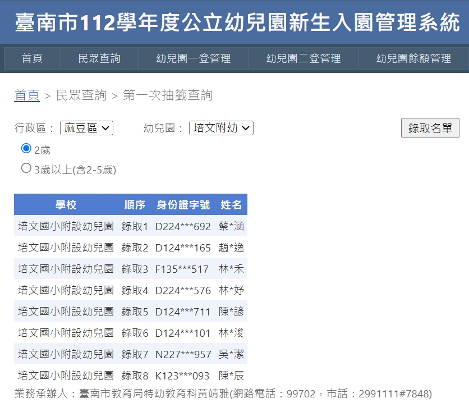The image size is (469, 412).
Task: Click ID number D224***576
Action: pyautogui.click(x=183, y=290)
